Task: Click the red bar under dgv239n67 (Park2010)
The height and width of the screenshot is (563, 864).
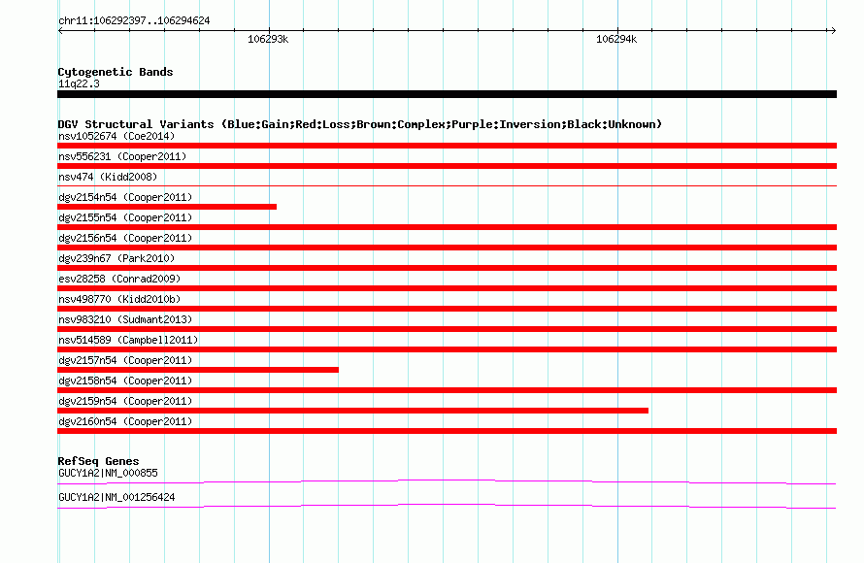Action: [x=447, y=268]
